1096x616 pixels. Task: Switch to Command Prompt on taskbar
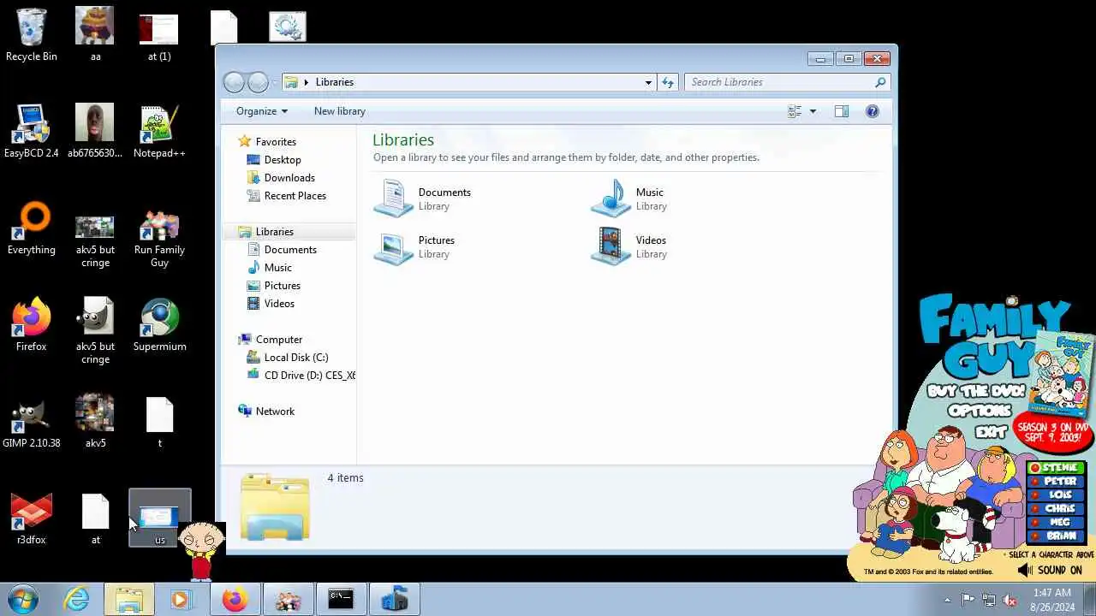341,600
